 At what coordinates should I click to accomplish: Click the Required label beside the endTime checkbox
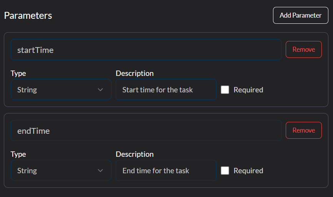[248, 171]
